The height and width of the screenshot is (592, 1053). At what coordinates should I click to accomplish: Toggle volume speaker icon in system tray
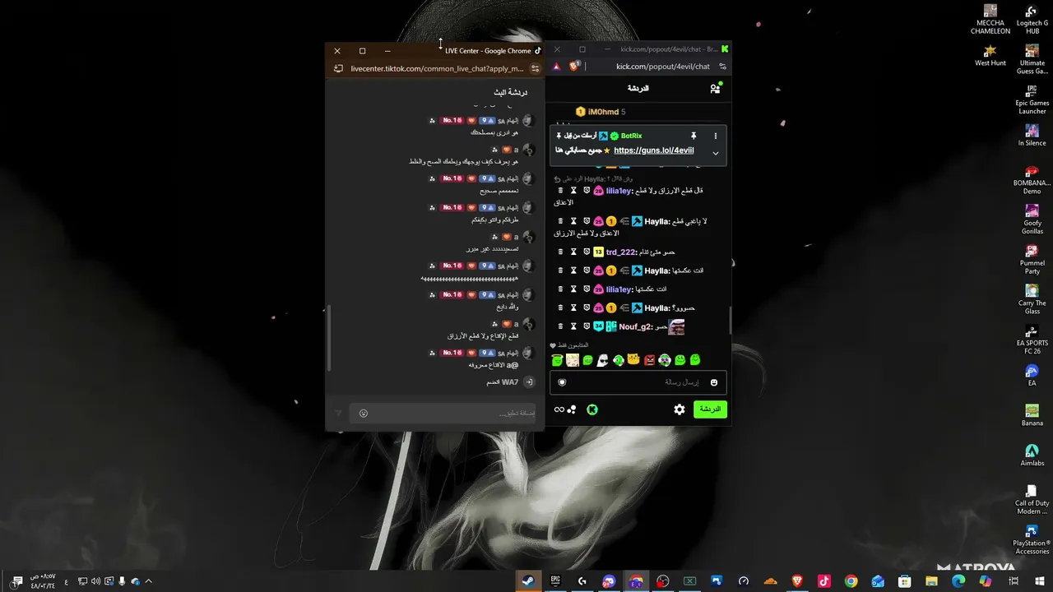[96, 581]
